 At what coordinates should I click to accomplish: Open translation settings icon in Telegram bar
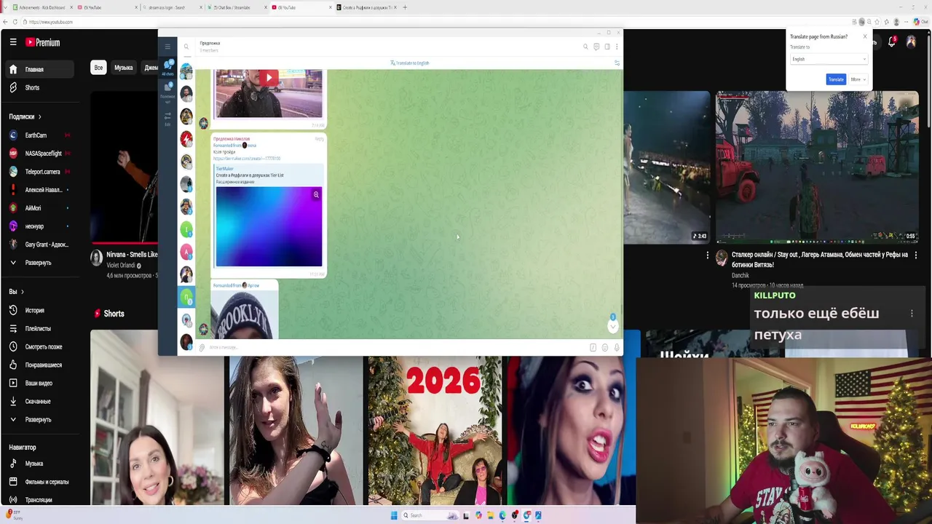[617, 63]
